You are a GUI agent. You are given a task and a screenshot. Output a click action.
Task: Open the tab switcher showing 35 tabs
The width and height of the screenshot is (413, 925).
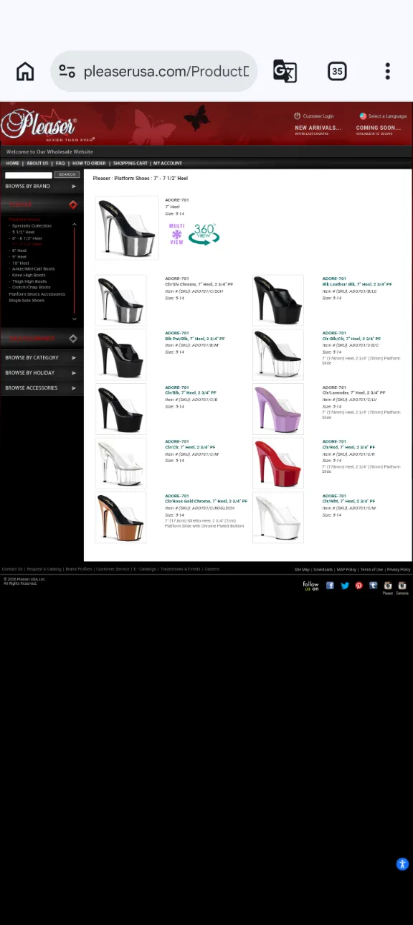[337, 71]
